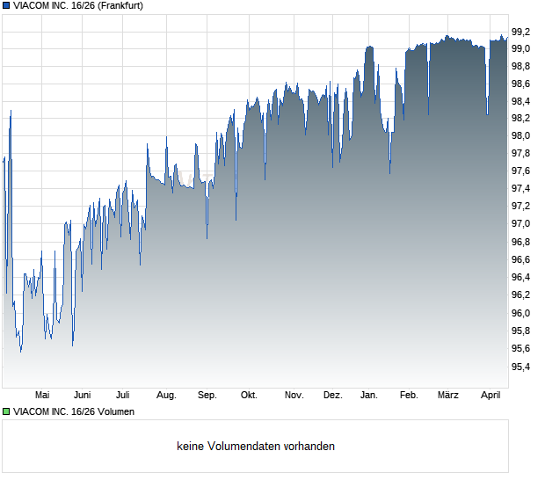Screen dimensions: 545x480
Task: Click the 'Juli' month label
Action: pyautogui.click(x=123, y=396)
